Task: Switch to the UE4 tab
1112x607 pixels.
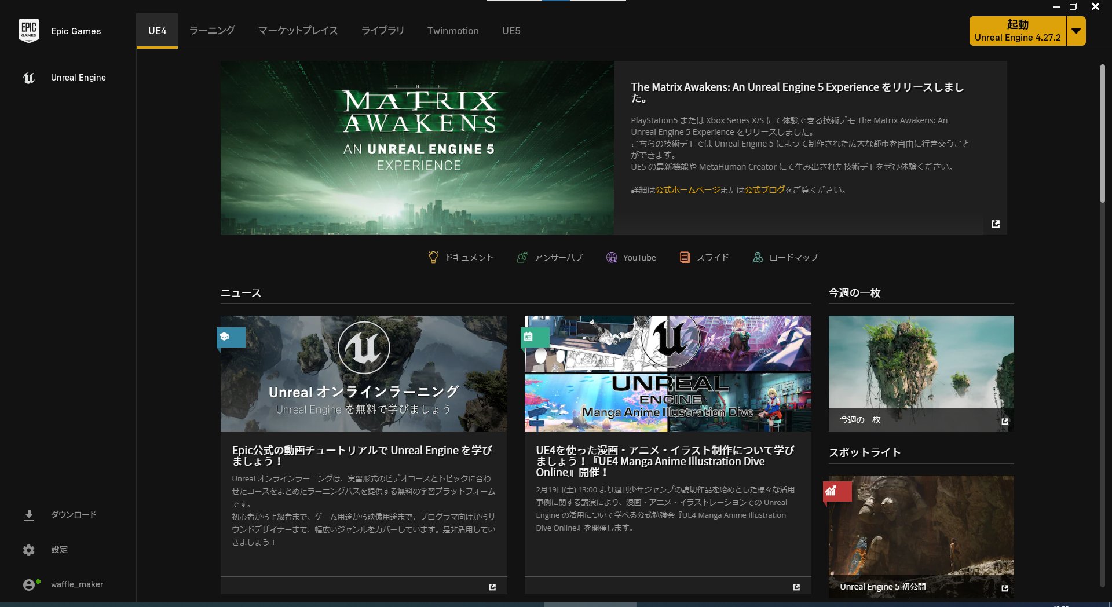Action: click(x=157, y=31)
